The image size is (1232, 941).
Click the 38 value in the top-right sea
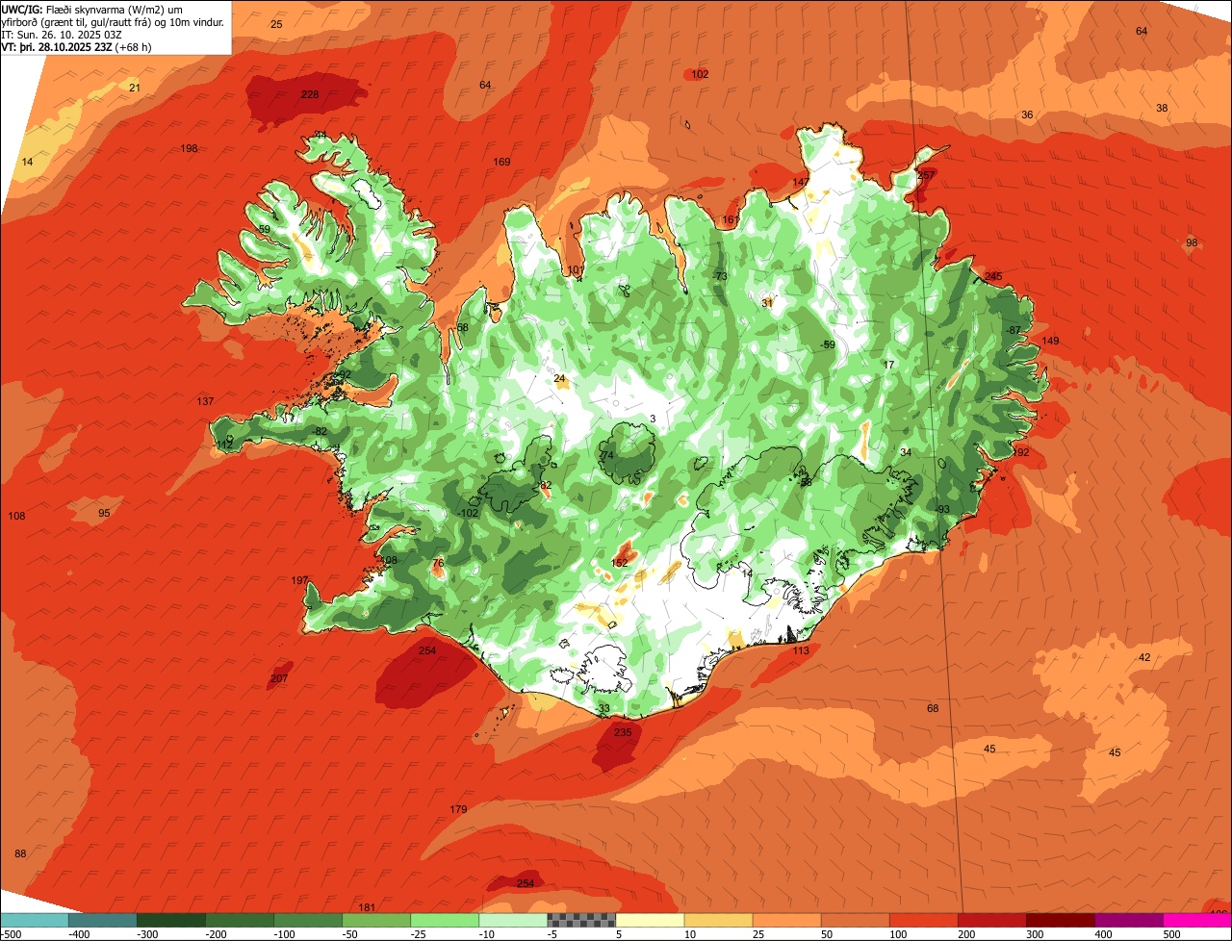click(1162, 108)
